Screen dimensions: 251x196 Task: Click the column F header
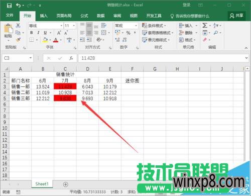[132, 69]
